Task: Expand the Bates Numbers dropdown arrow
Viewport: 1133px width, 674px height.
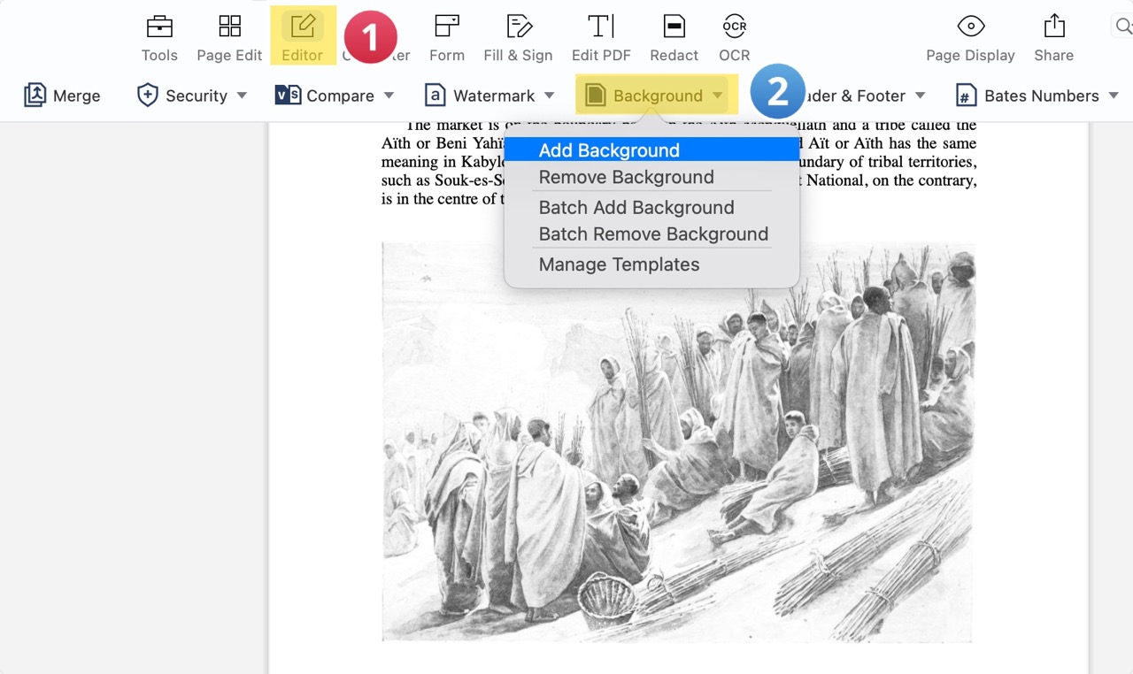Action: click(1114, 96)
